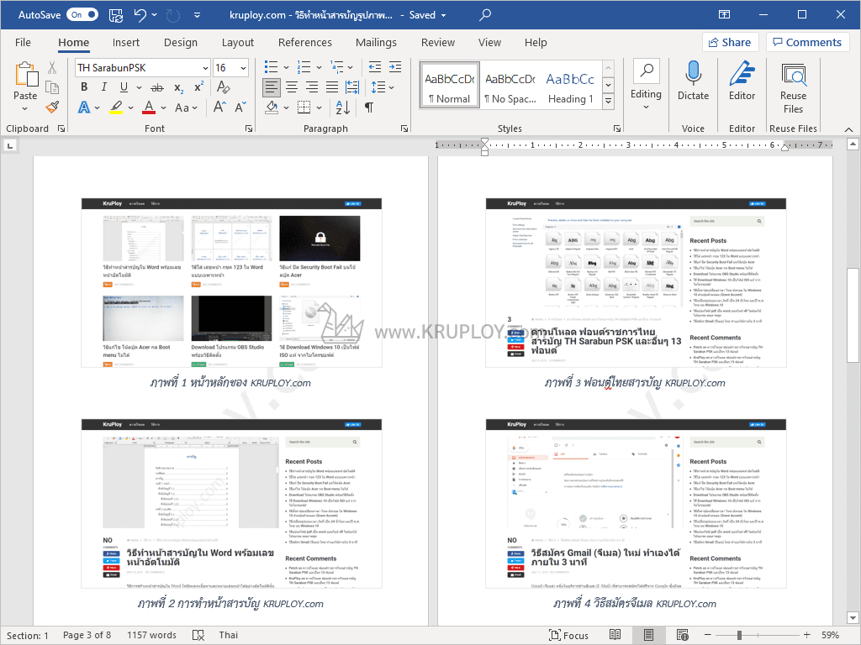Switch to the Insert tab

coord(126,42)
